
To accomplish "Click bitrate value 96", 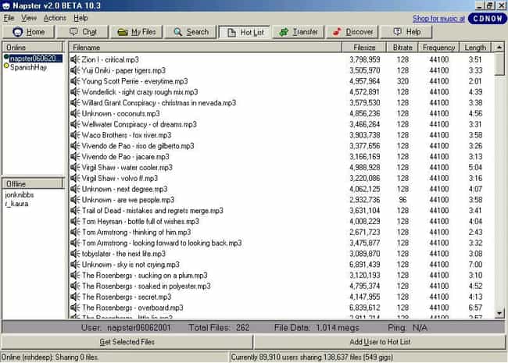I will click(402, 200).
